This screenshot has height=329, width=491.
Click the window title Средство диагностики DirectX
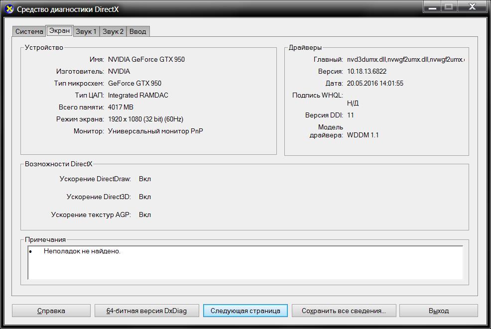click(68, 9)
